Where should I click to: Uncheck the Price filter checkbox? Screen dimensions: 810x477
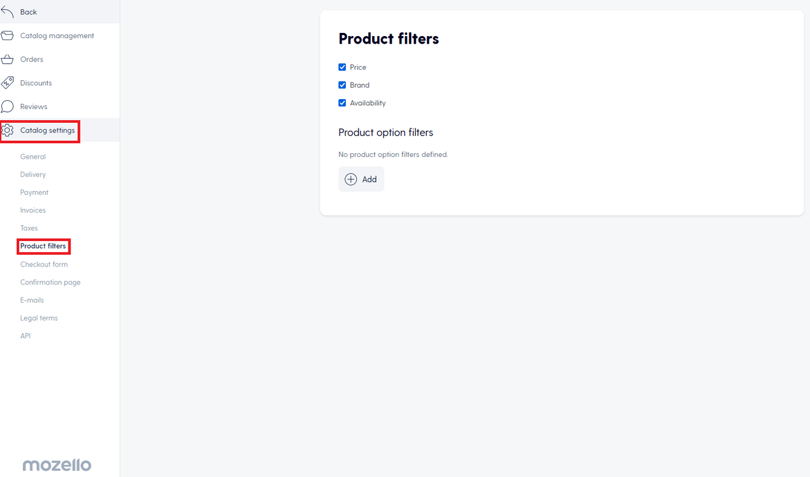point(342,67)
